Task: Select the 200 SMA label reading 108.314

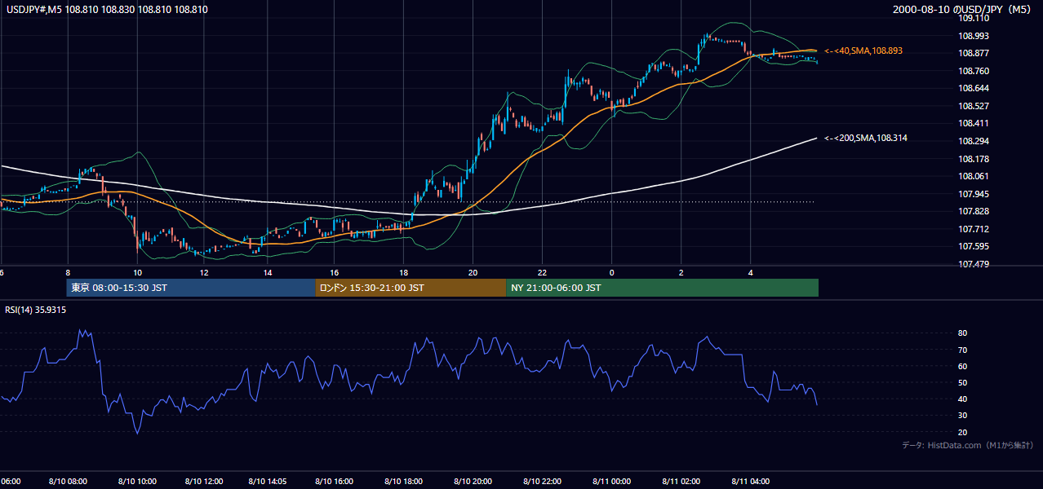Action: [866, 138]
